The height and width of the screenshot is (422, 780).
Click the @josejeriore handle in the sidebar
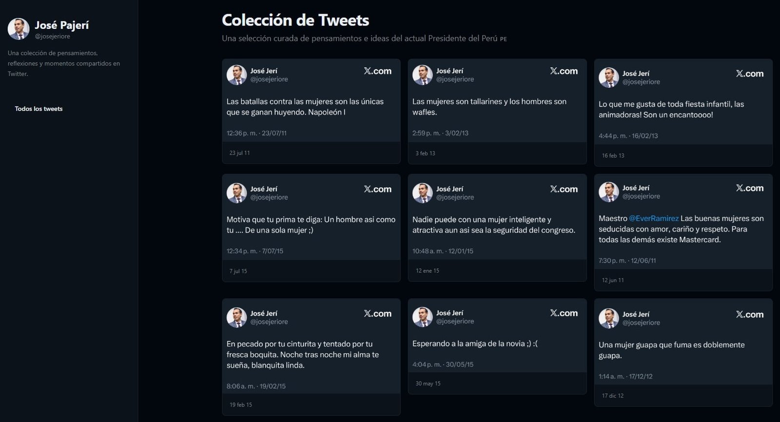coord(52,37)
